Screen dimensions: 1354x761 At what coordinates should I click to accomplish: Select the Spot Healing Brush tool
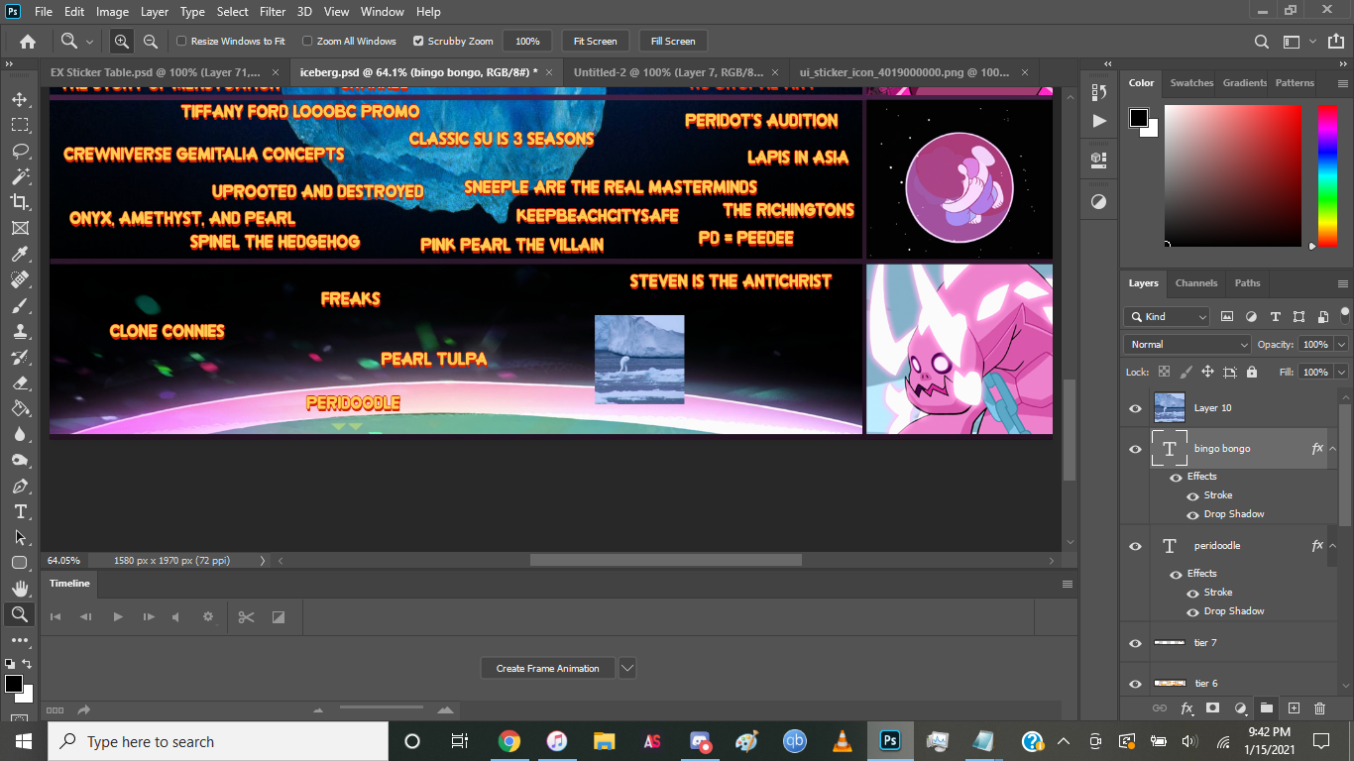coord(19,279)
